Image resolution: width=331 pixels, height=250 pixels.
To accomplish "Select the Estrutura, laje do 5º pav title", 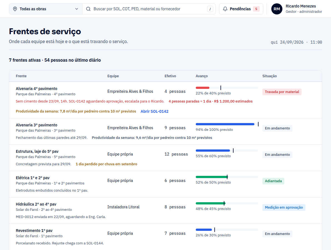I will 37,151.
